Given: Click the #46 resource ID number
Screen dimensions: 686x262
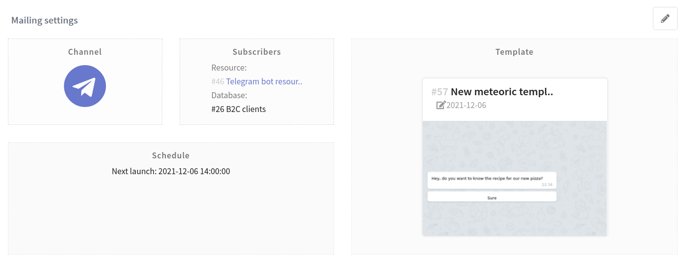Looking at the screenshot, I should [218, 81].
